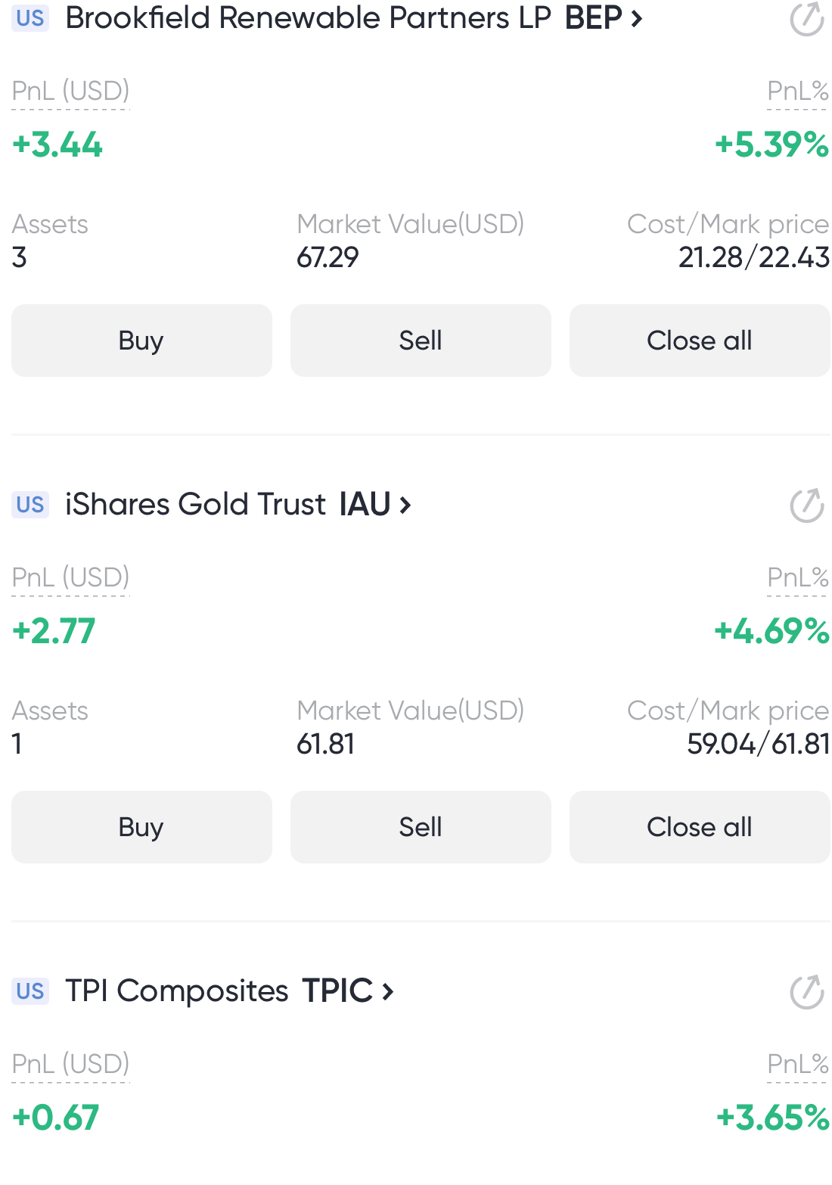Viewport: 832px width, 1185px height.
Task: Buy more Brookfield Renewable BEP shares
Action: pos(141,341)
